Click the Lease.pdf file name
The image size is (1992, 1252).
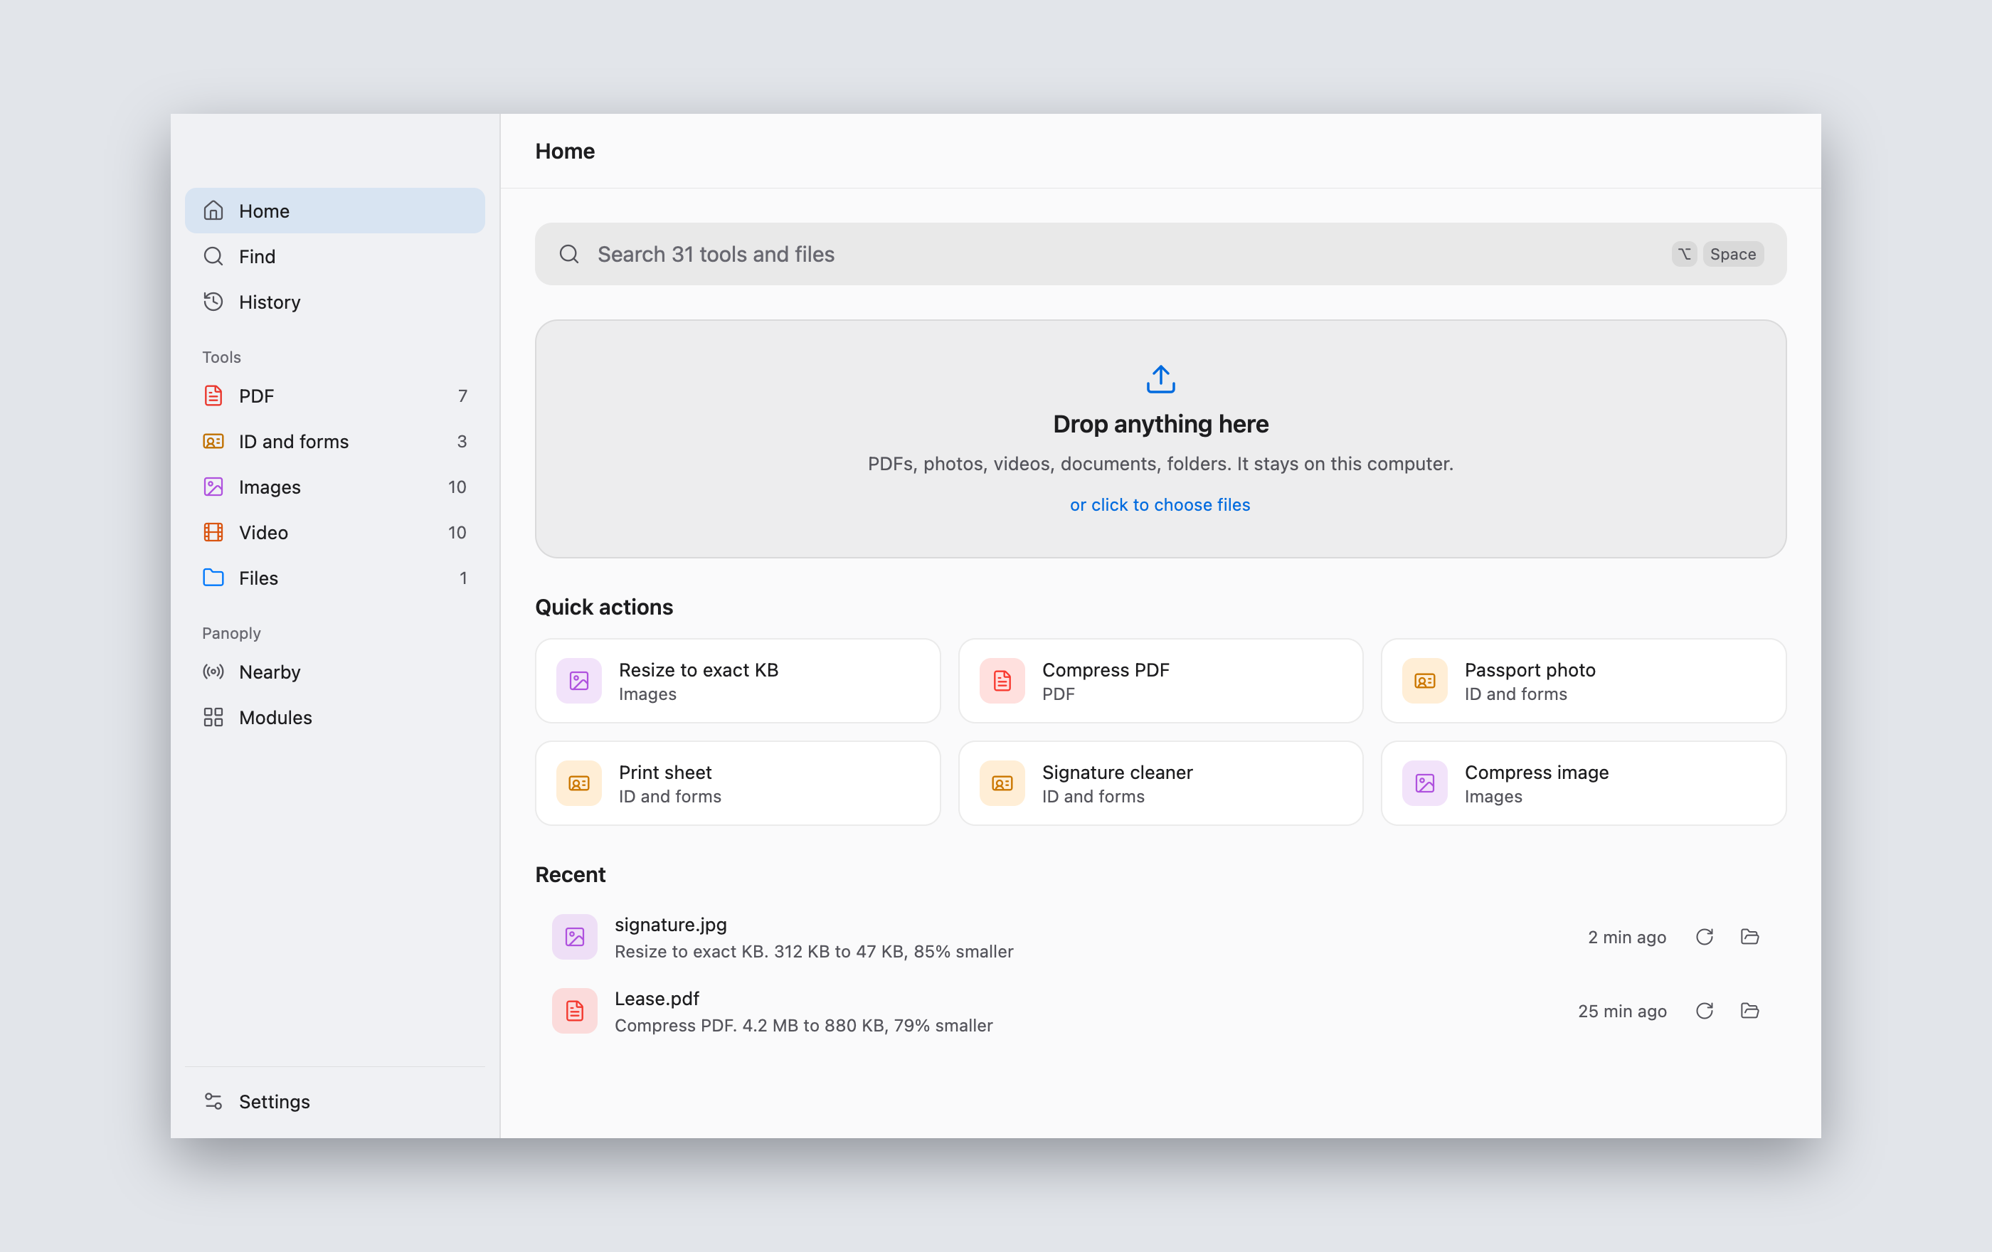coord(657,998)
